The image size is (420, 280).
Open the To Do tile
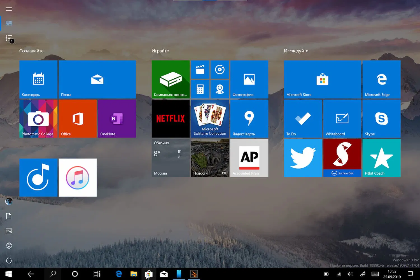[x=303, y=118]
